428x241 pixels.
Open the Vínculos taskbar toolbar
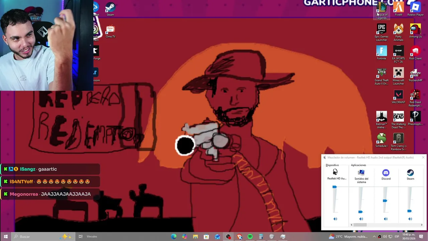[92, 237]
